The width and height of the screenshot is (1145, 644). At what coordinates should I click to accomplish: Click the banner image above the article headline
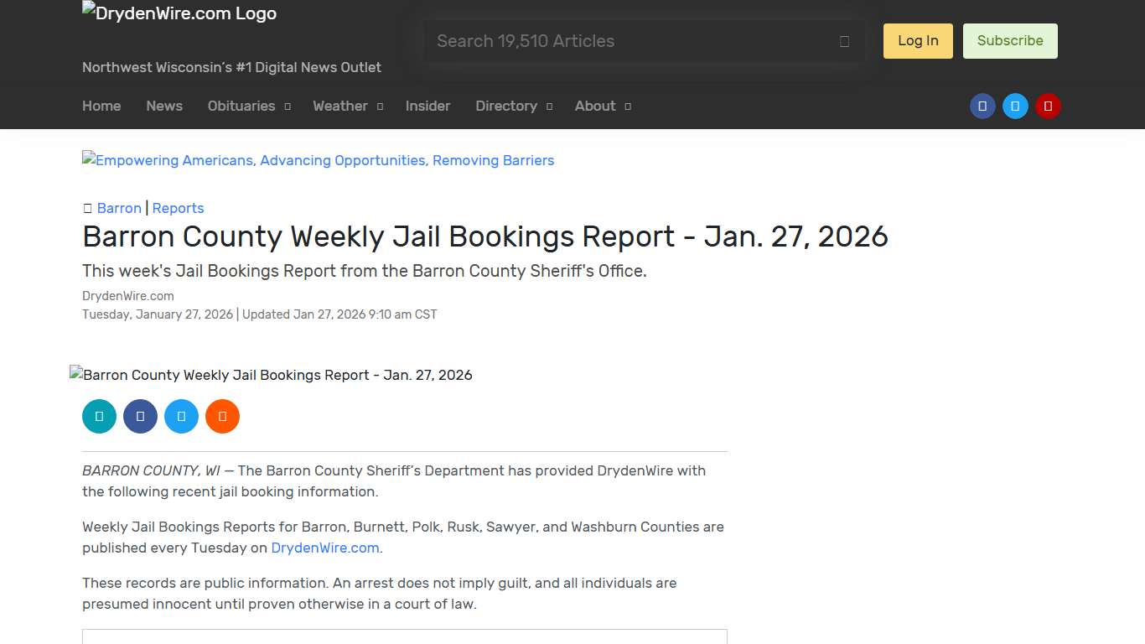tap(318, 160)
